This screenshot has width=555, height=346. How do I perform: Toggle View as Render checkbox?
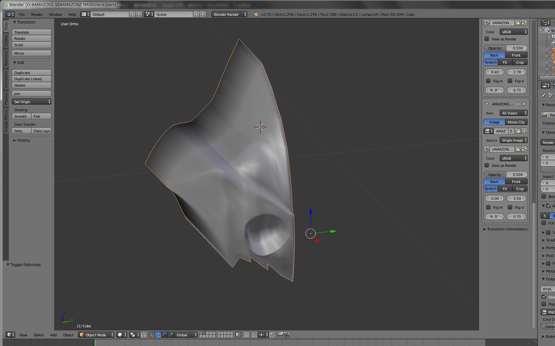tap(487, 39)
